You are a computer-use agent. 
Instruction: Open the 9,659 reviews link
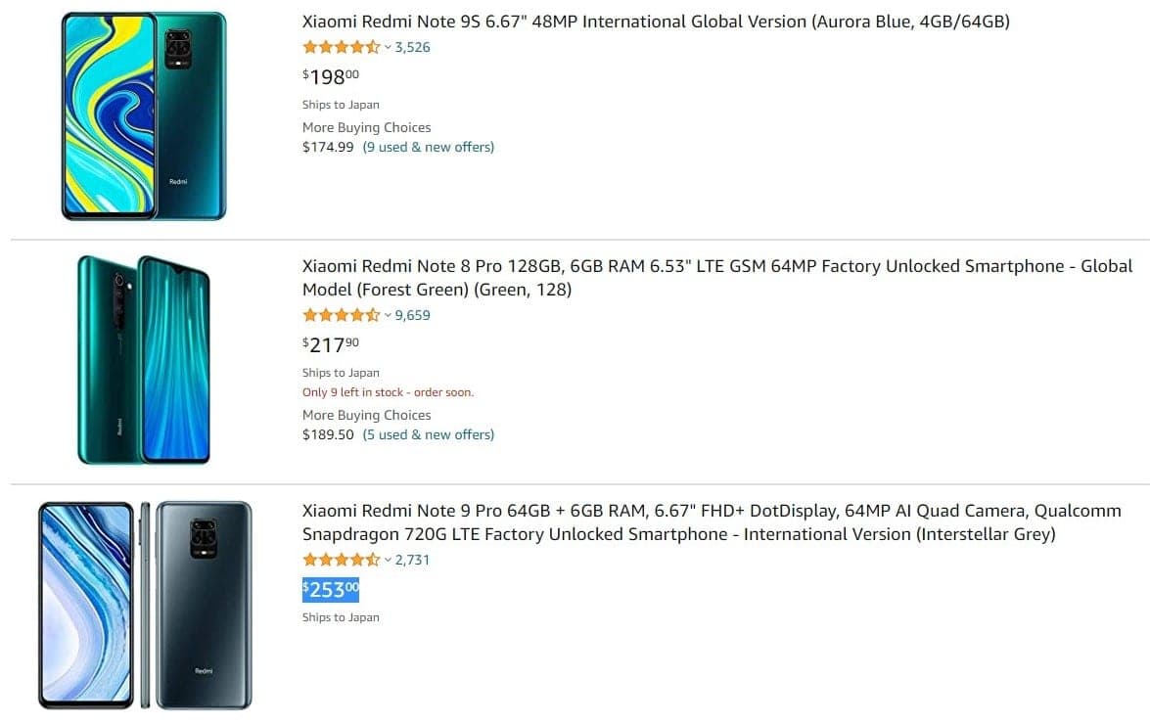coord(412,315)
